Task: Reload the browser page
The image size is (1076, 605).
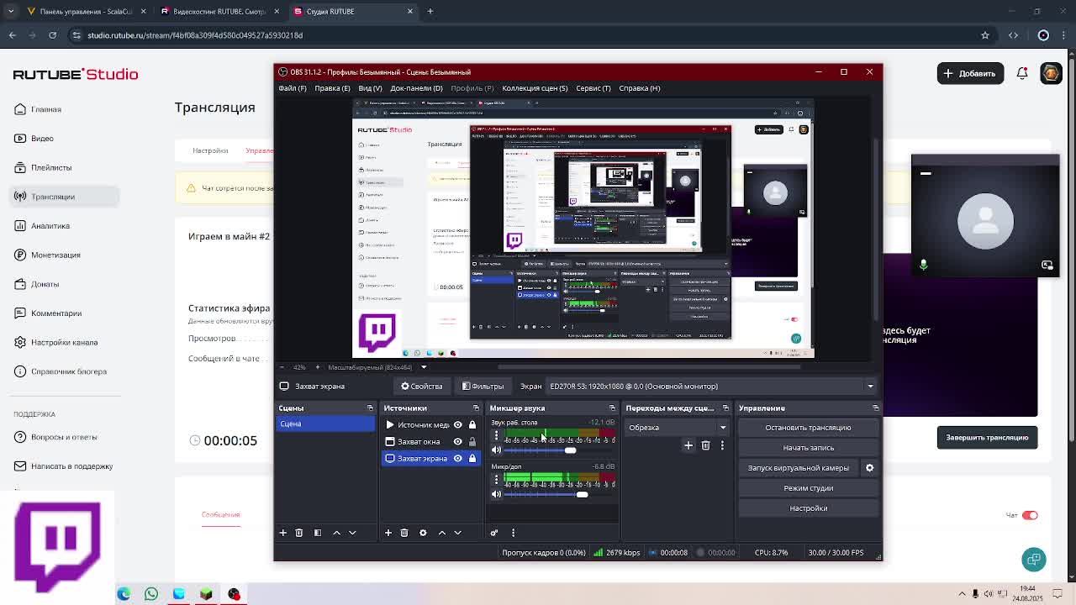Action: [x=52, y=35]
